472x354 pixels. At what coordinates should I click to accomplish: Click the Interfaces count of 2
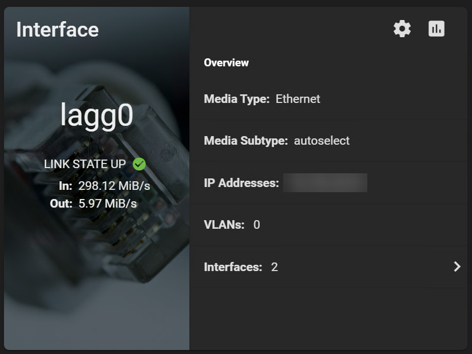tap(274, 267)
